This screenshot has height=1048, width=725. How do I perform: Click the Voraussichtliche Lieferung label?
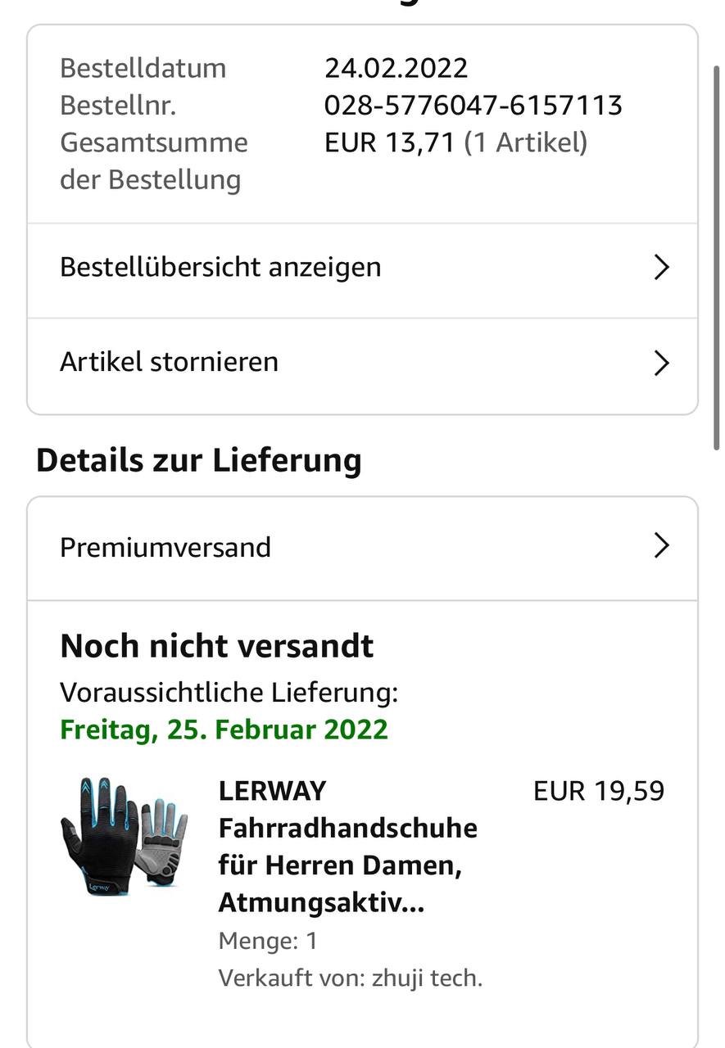[229, 693]
